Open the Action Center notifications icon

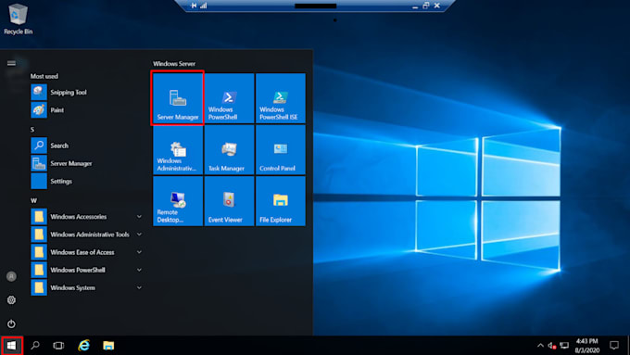point(614,345)
